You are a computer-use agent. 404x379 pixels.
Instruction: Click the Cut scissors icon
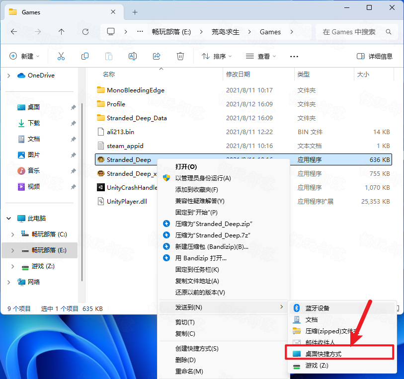61,56
